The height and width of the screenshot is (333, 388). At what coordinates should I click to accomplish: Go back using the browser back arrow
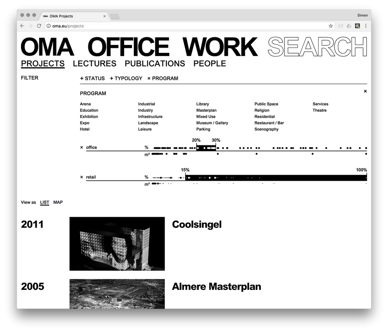click(22, 26)
